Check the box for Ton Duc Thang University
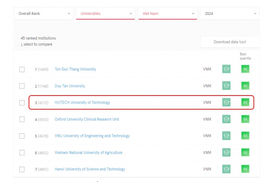This screenshot has width=270, height=182. point(22,69)
